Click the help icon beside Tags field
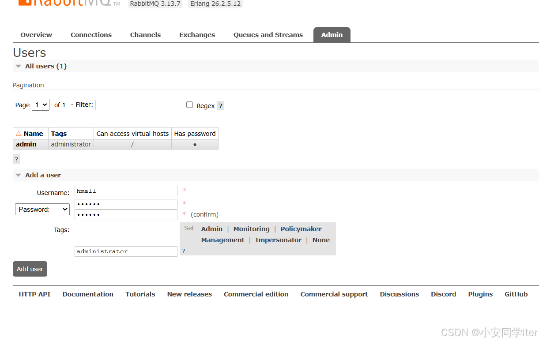This screenshot has width=539, height=341. pyautogui.click(x=184, y=251)
